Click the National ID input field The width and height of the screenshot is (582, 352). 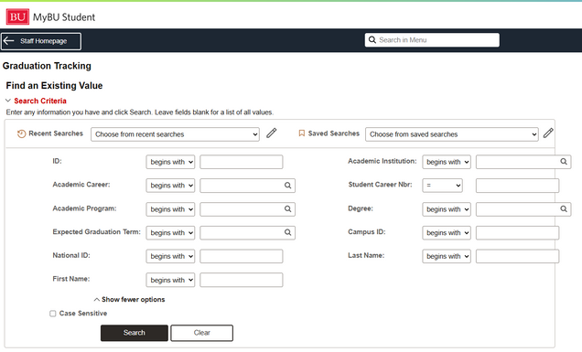(x=242, y=256)
